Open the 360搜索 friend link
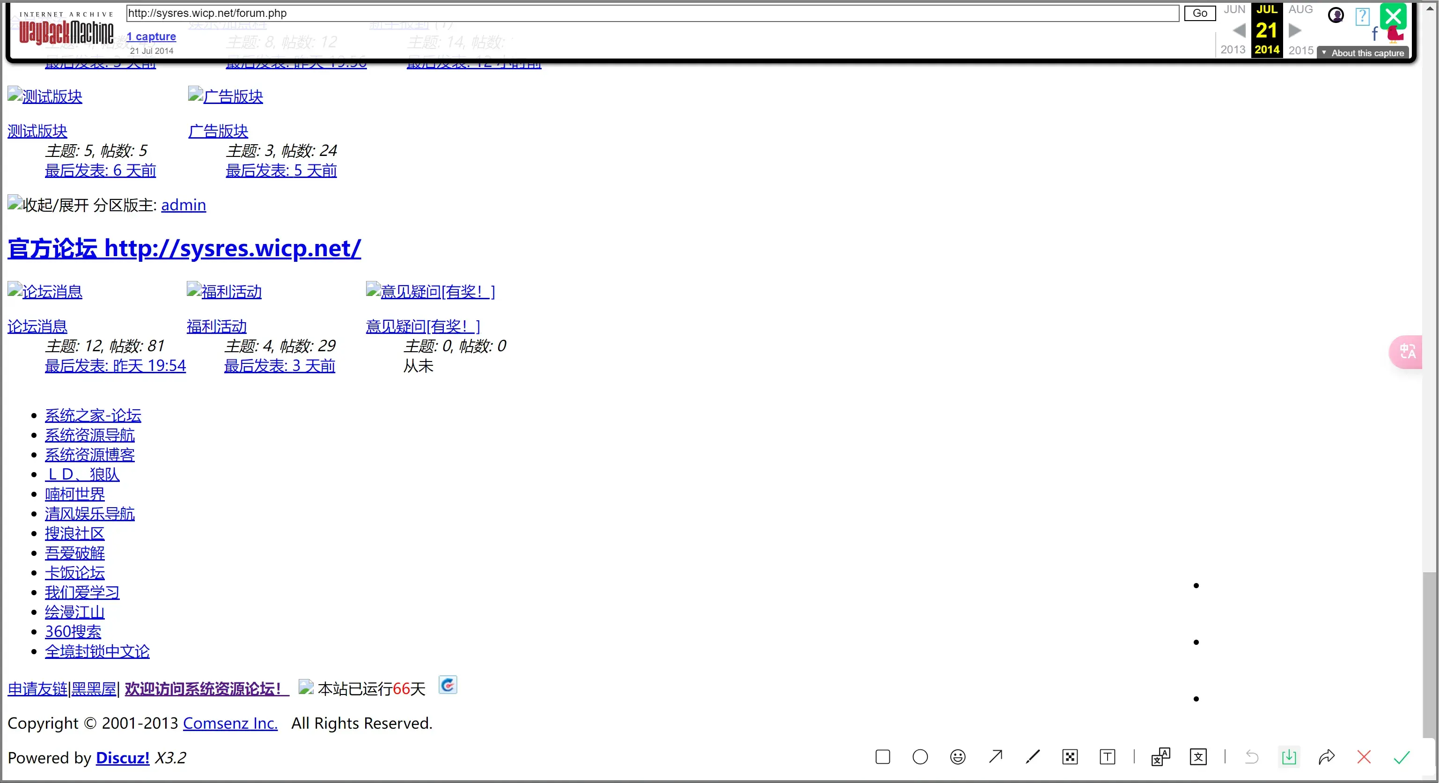 [73, 632]
